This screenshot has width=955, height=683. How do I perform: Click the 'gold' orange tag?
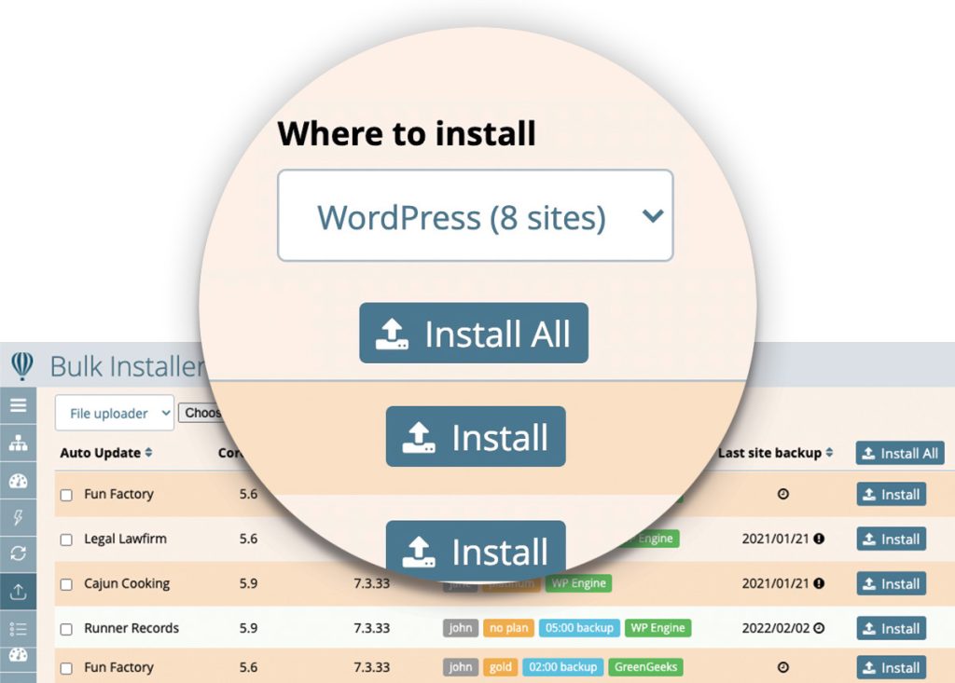[501, 667]
